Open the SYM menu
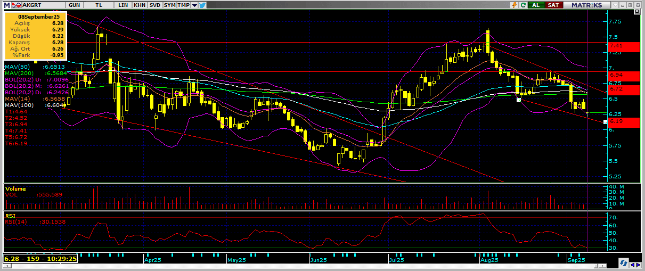The image size is (645, 271). point(169,5)
